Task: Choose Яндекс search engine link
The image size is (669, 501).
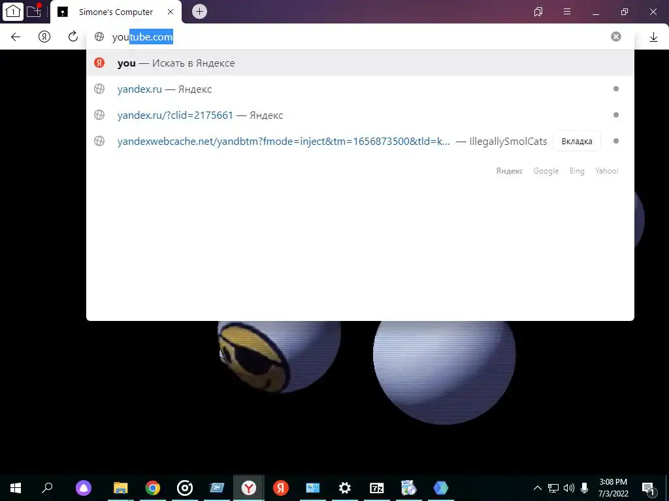Action: 510,171
